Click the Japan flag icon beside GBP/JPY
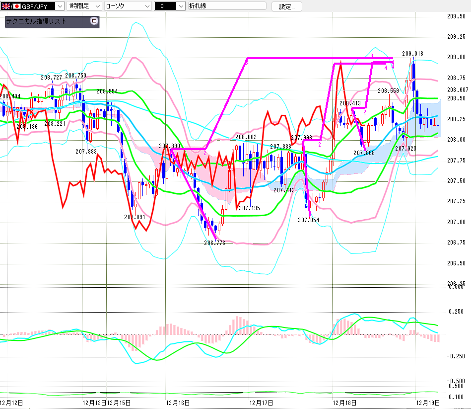The height and width of the screenshot is (409, 471). tap(16, 6)
